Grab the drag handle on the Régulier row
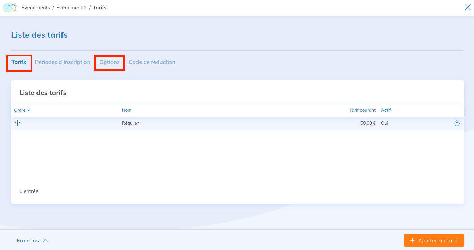 tap(17, 123)
